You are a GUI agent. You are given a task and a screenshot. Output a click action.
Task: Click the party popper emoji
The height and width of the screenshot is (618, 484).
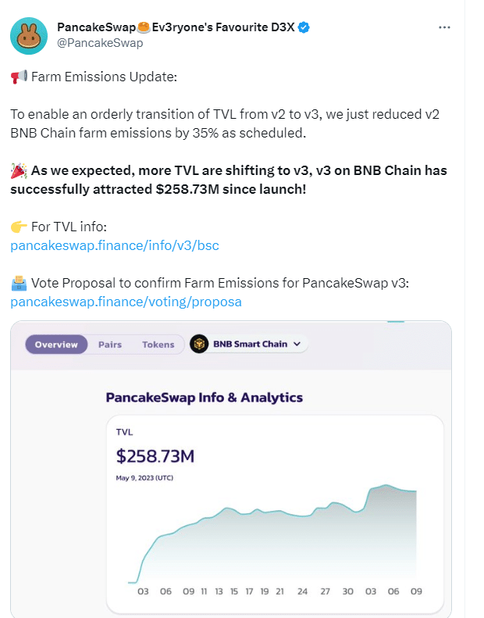pos(19,170)
